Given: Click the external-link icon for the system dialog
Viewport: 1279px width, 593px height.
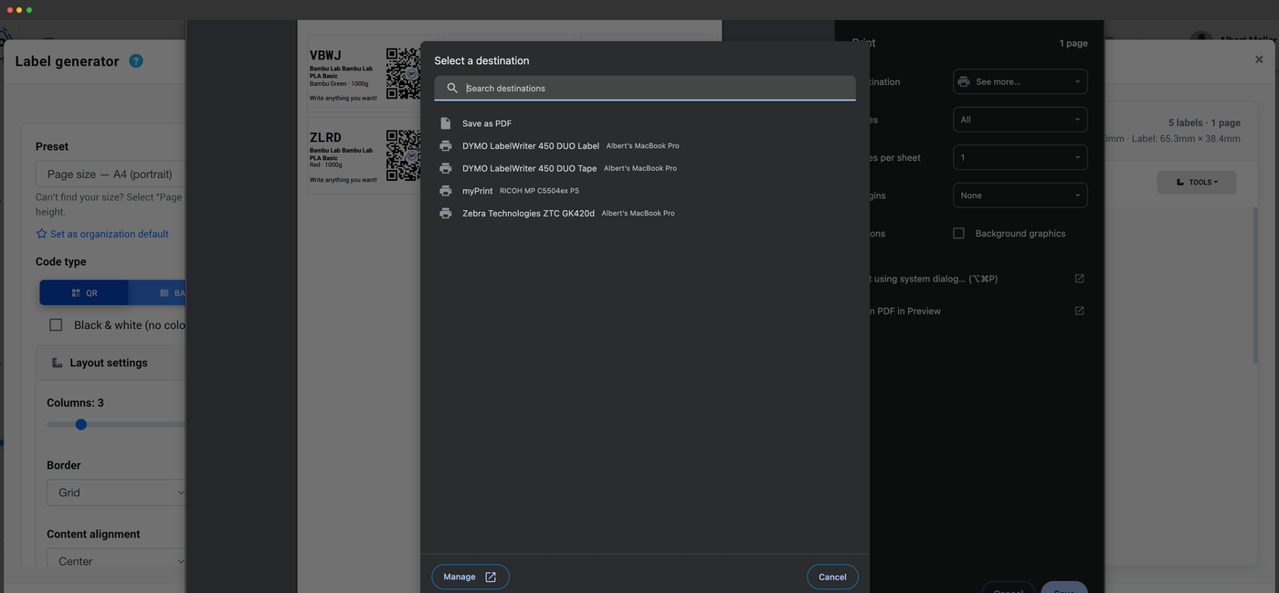Looking at the screenshot, I should (1079, 279).
